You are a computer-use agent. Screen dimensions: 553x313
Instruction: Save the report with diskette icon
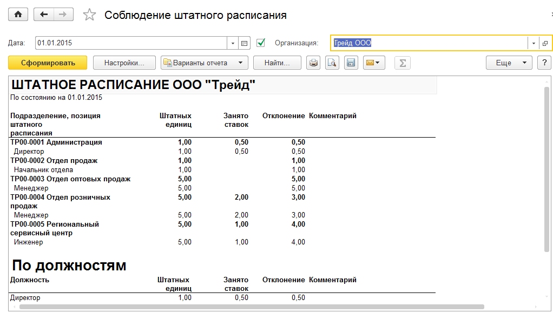pyautogui.click(x=351, y=63)
